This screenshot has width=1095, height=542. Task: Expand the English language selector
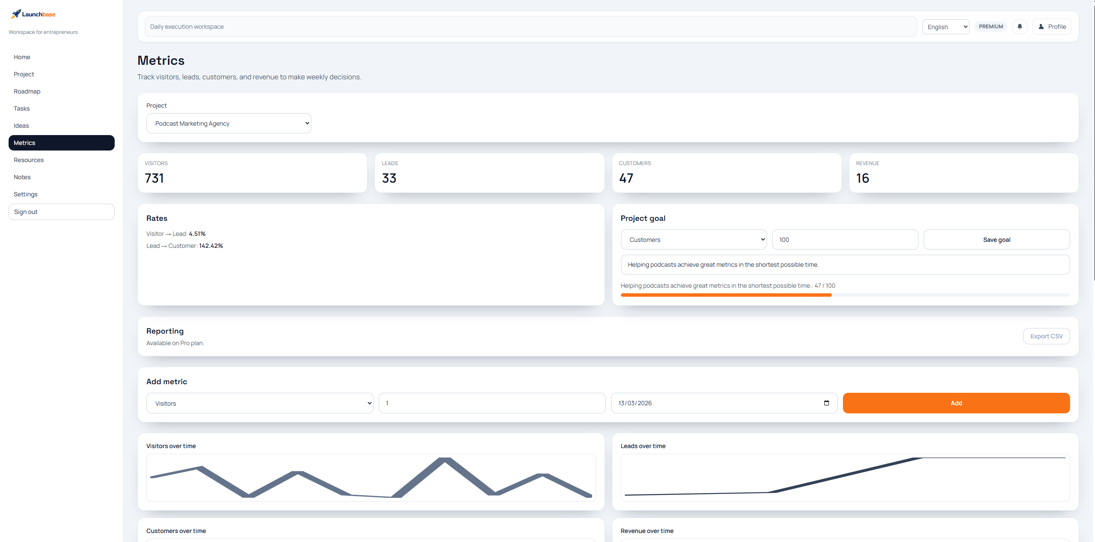946,27
